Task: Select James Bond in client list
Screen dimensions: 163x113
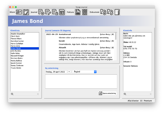Action: pos(25,48)
